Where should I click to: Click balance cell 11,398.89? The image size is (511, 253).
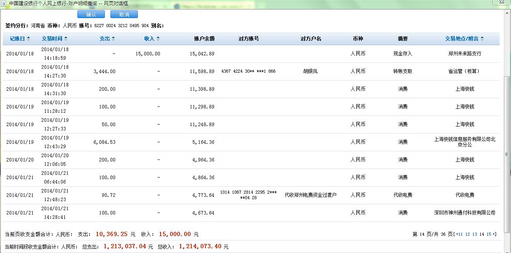tap(202, 89)
